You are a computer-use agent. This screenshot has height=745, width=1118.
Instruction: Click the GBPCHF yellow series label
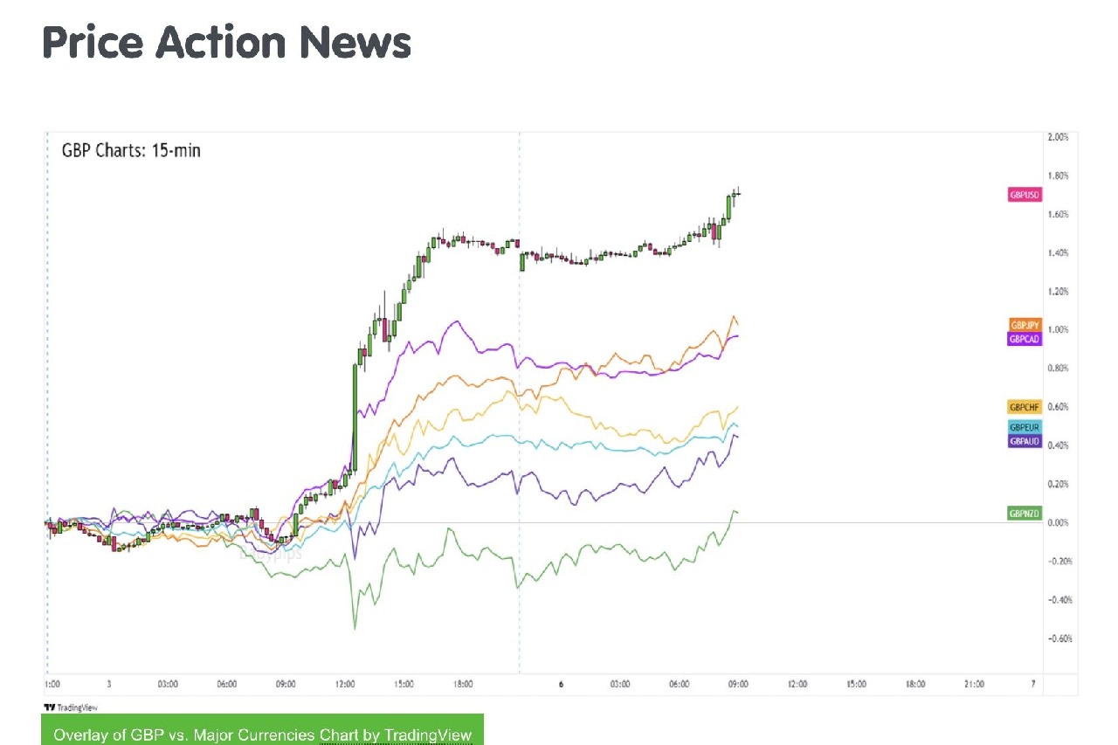[1025, 407]
